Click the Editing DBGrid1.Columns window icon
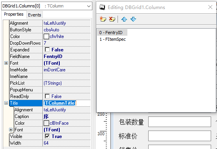This screenshot has width=217, height=149. (102, 7)
